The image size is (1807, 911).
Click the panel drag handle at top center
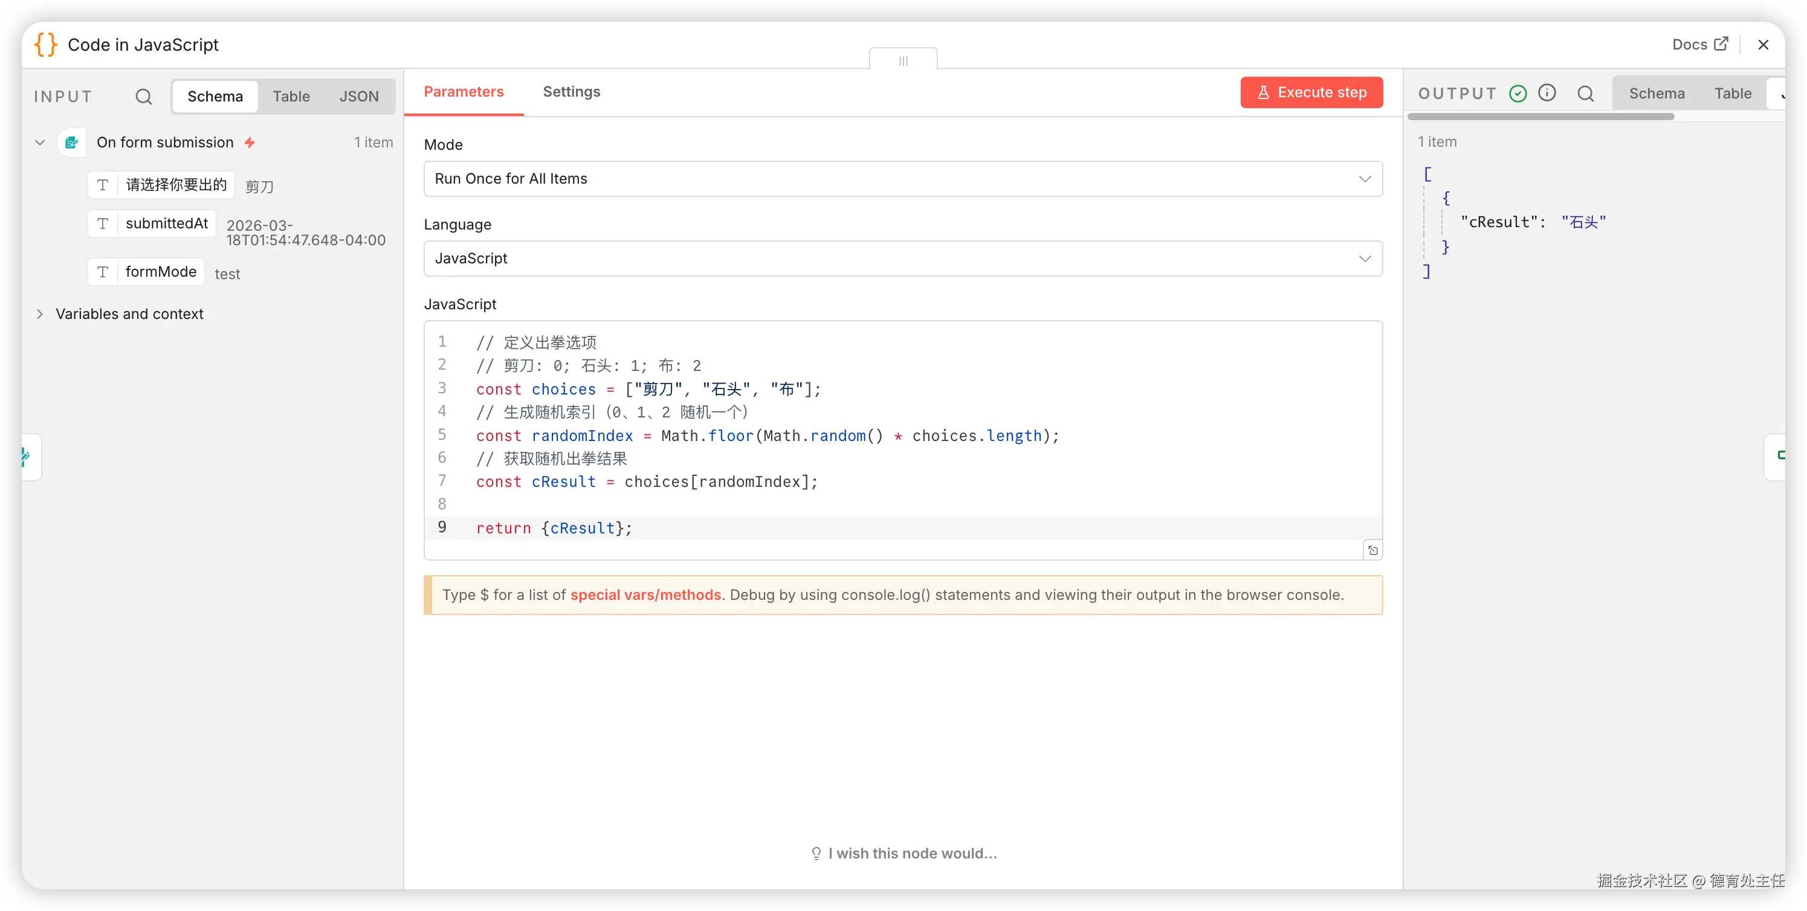[903, 61]
